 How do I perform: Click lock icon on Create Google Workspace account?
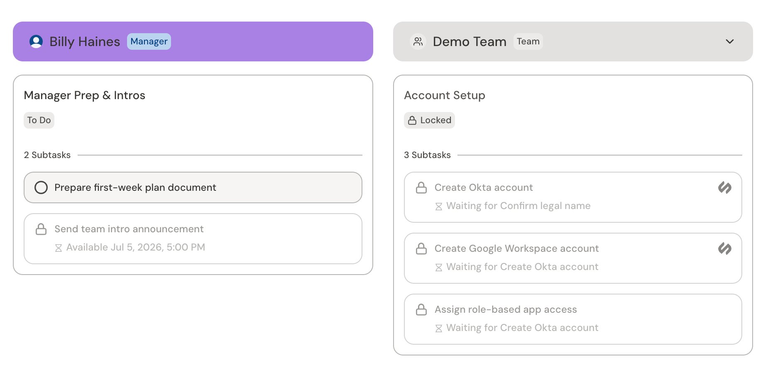421,248
